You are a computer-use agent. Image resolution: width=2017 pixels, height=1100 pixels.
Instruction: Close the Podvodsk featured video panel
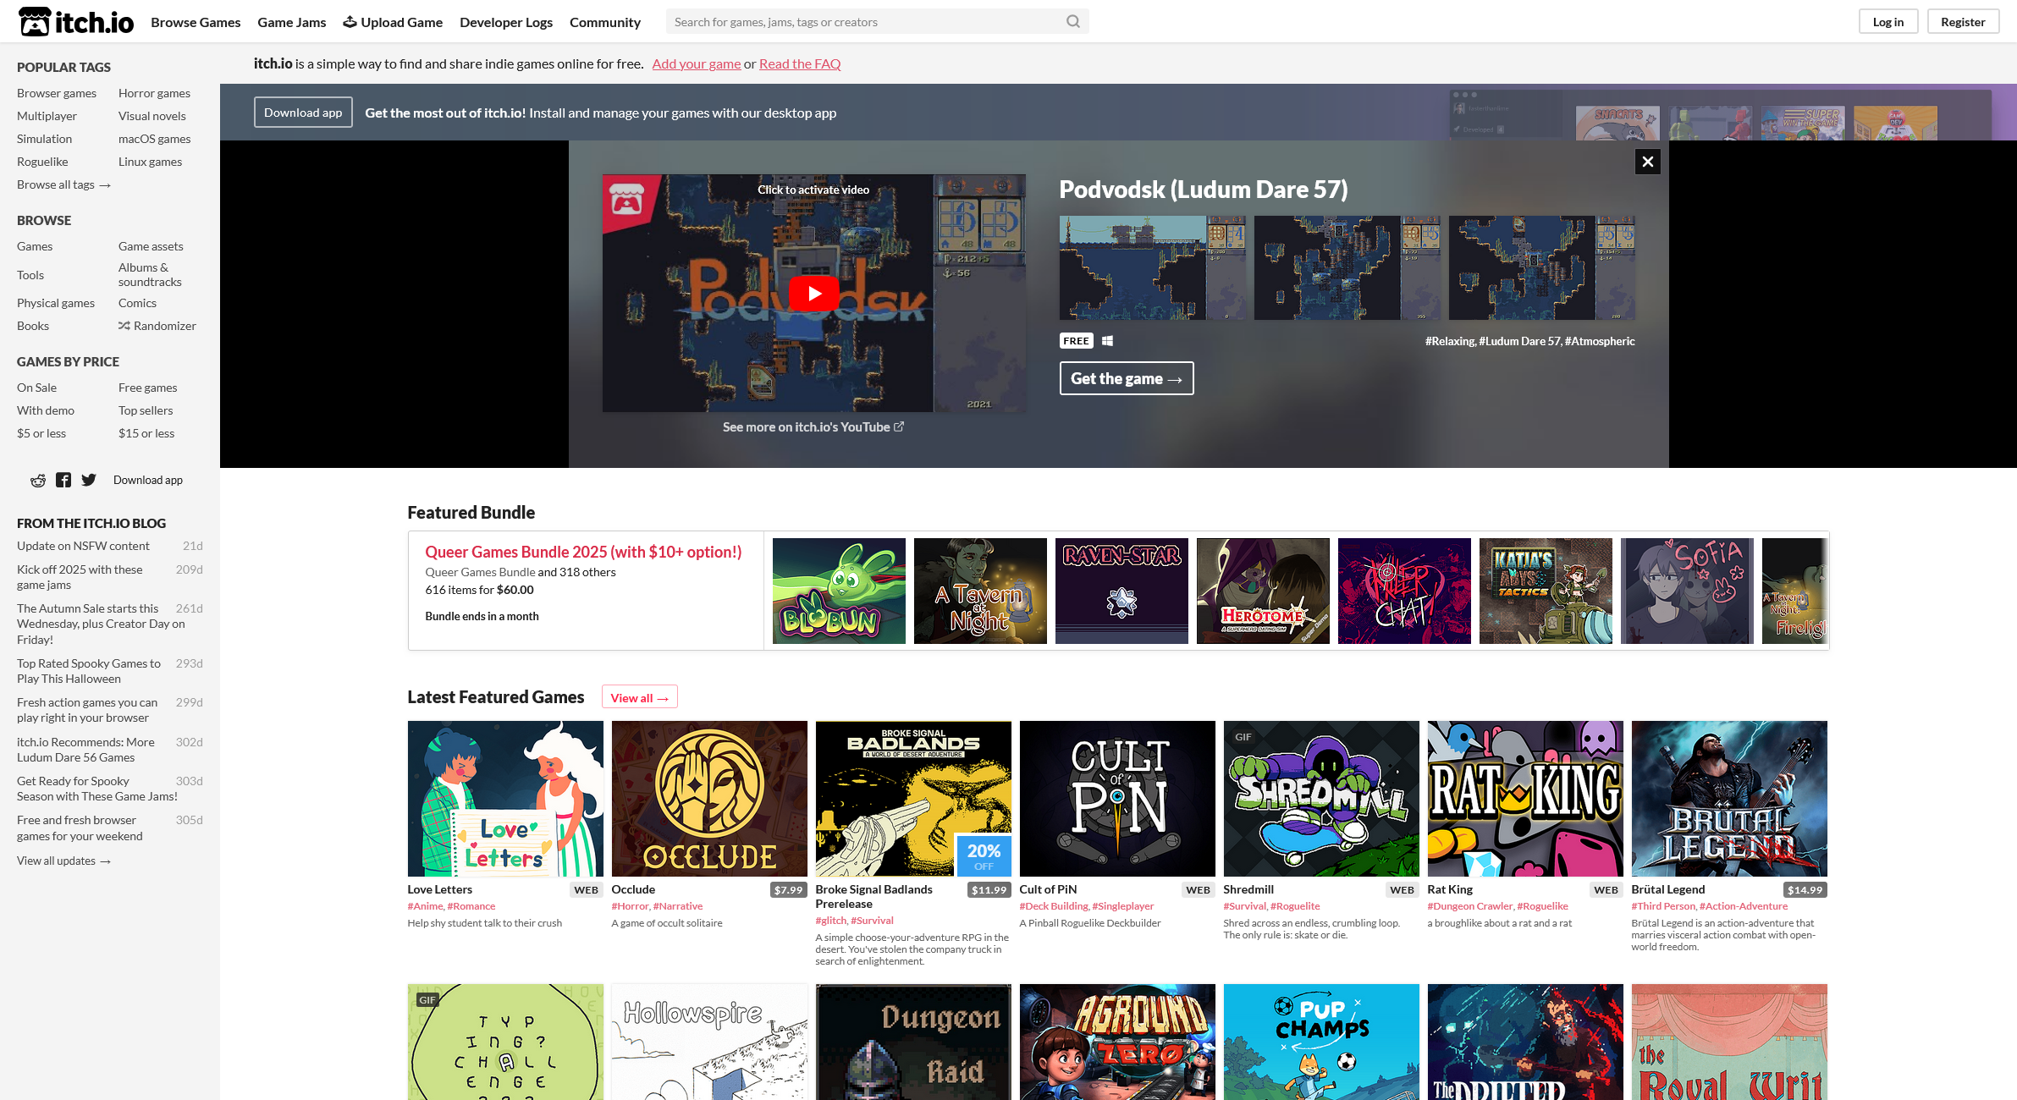[1647, 162]
